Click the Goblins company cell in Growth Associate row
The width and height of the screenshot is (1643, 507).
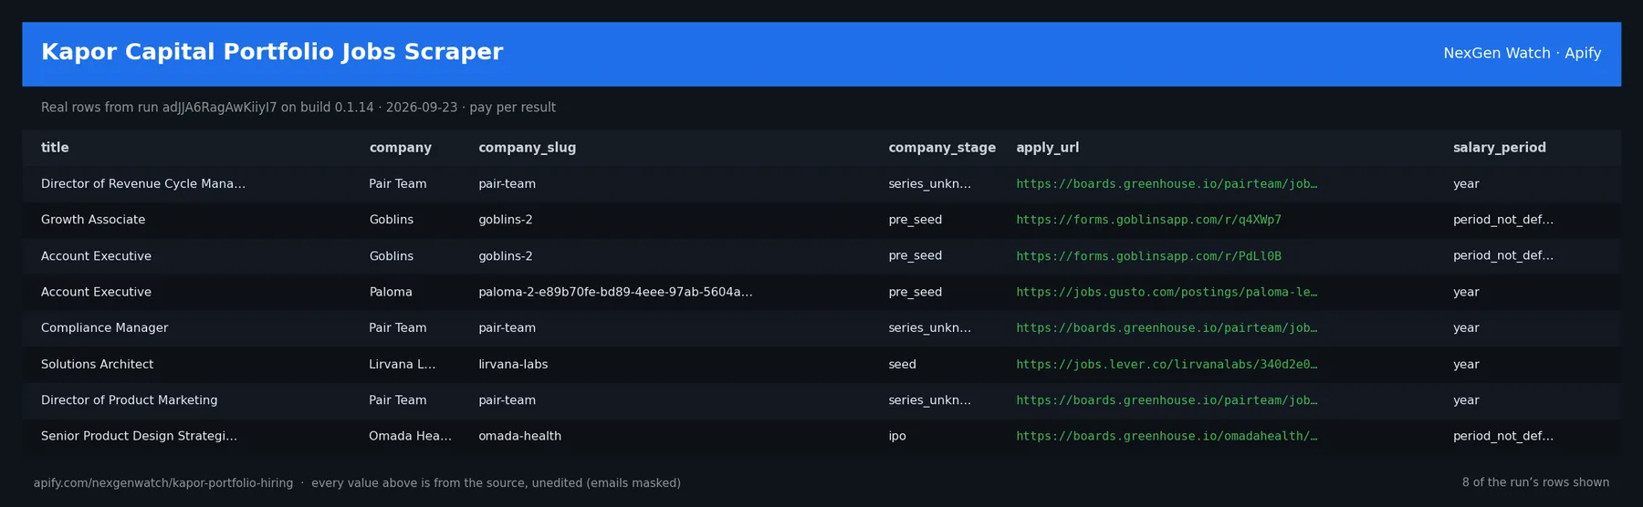pos(391,220)
